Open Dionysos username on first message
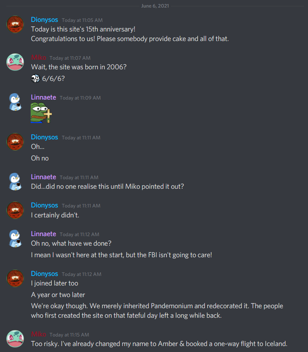 tap(45, 20)
